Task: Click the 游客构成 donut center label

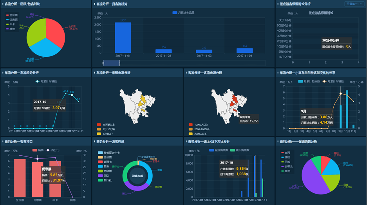Action: (137, 176)
